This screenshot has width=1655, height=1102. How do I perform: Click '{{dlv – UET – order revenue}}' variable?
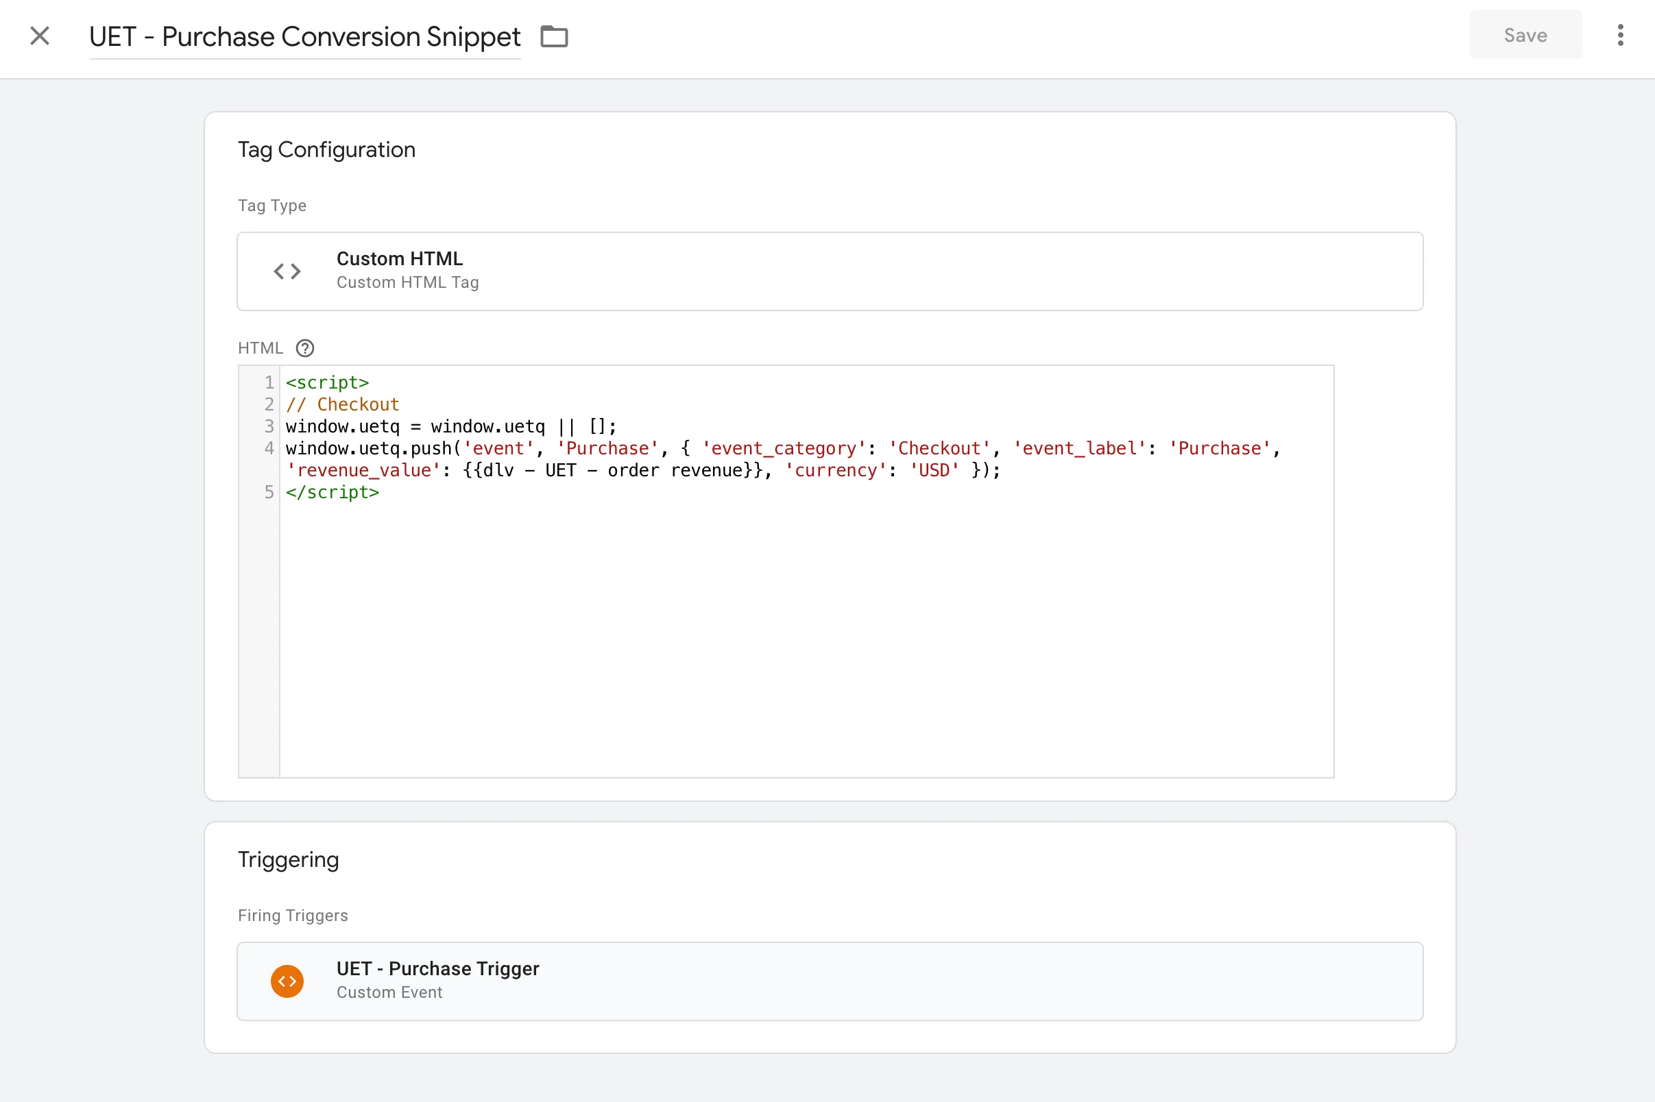[613, 470]
